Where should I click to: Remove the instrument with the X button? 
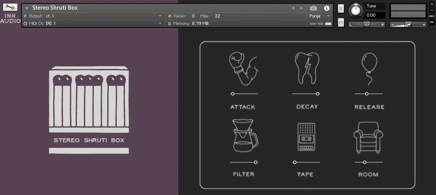(432, 4)
